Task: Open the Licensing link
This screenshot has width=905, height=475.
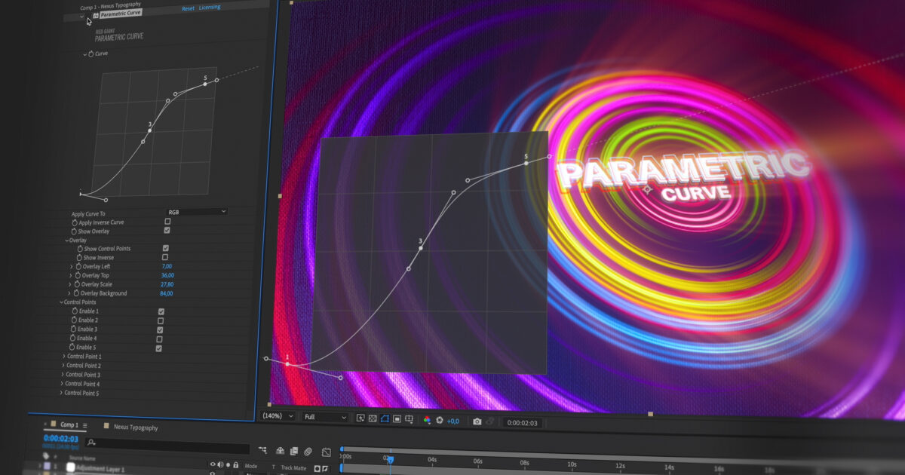Action: pyautogui.click(x=208, y=7)
